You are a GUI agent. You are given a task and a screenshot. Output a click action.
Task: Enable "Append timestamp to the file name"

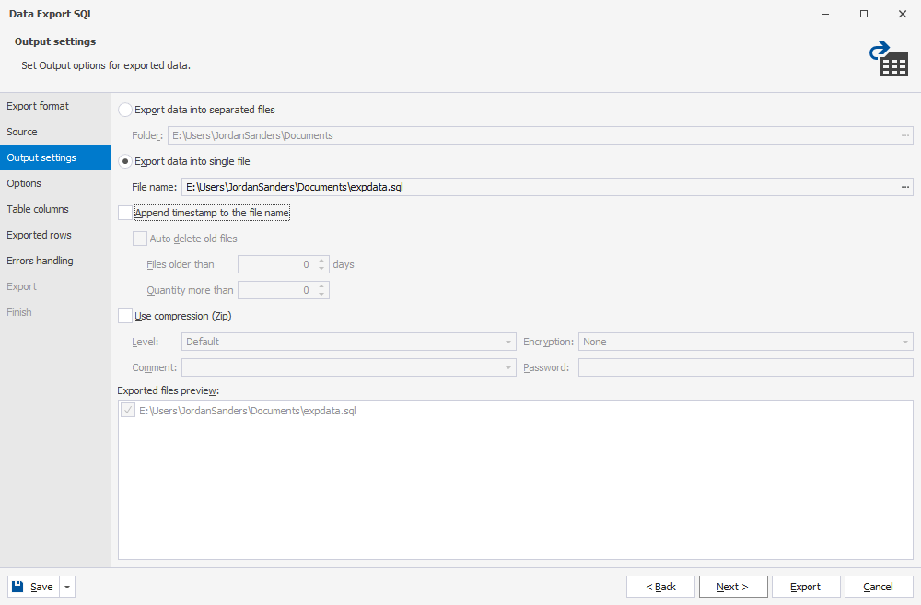(124, 212)
